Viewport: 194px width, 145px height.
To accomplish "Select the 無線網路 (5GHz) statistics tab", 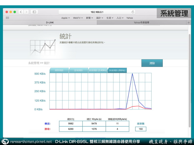I will [x=117, y=70].
